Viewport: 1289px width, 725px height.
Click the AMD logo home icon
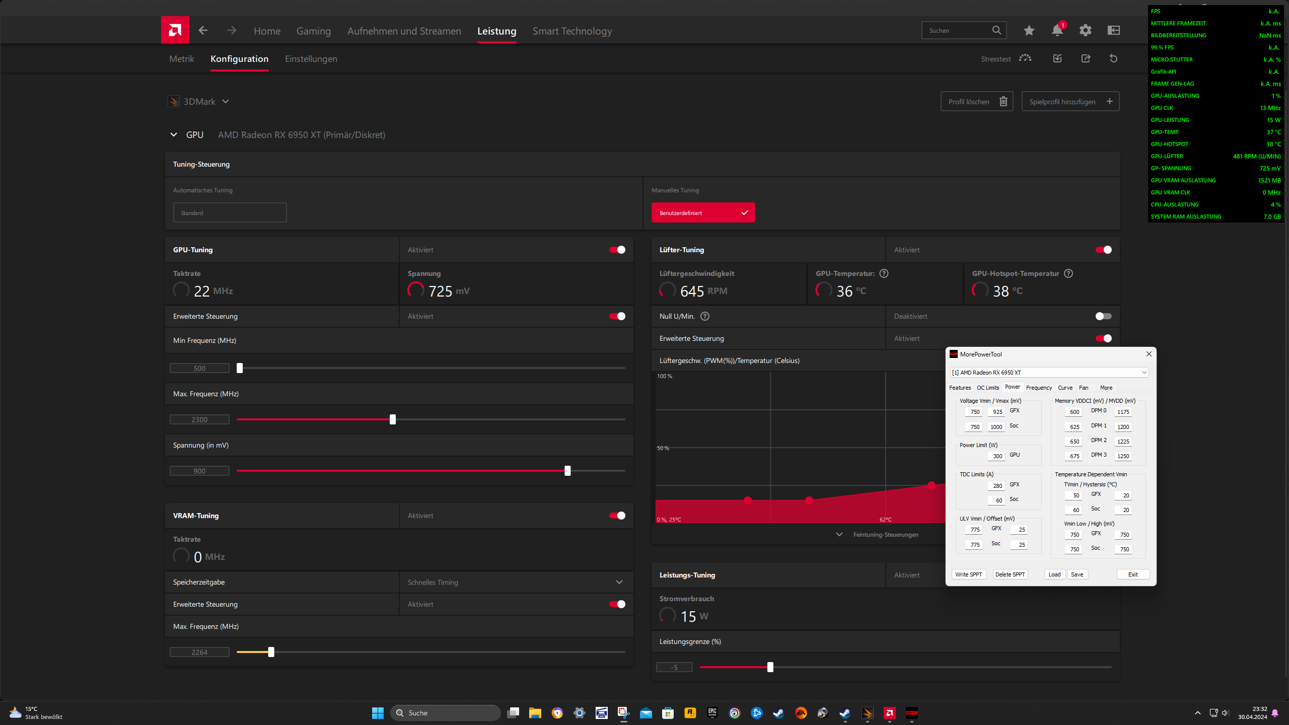(x=175, y=30)
